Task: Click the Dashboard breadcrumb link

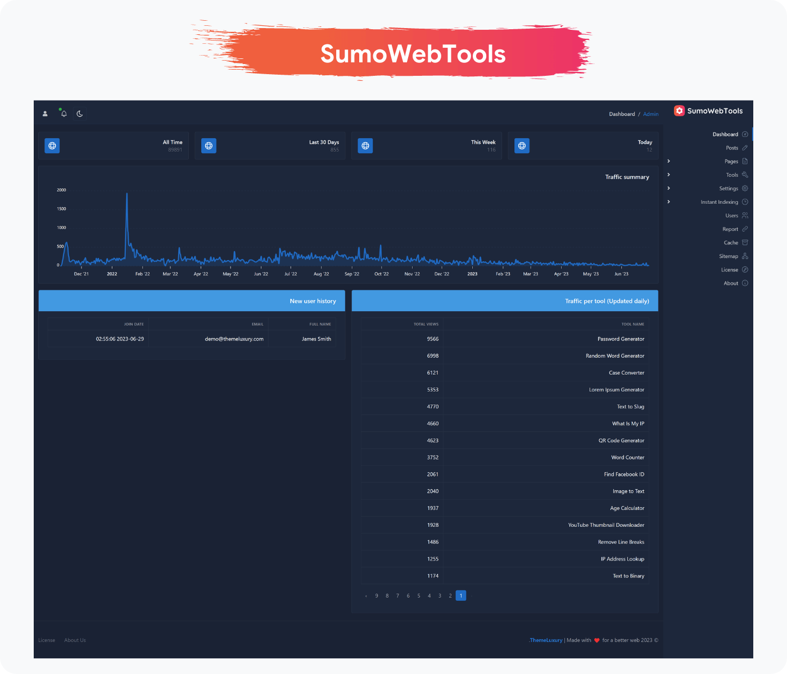Action: [x=622, y=114]
